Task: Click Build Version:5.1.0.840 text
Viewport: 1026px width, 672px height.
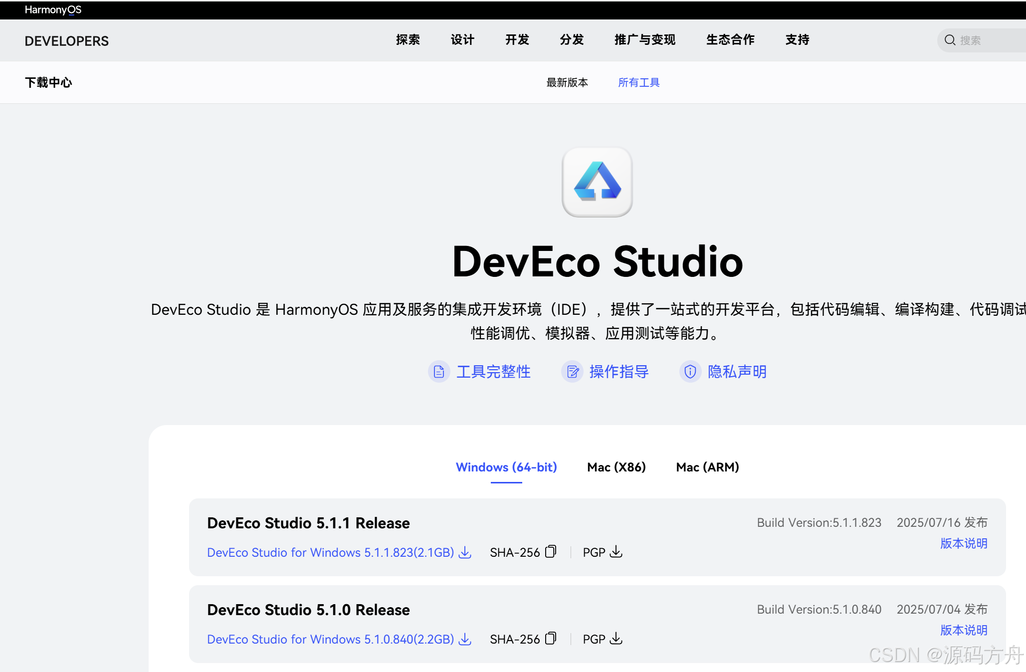Action: point(819,609)
